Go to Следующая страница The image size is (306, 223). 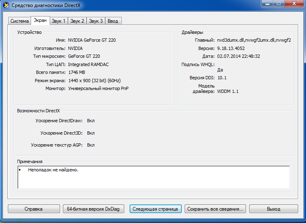pos(155,209)
